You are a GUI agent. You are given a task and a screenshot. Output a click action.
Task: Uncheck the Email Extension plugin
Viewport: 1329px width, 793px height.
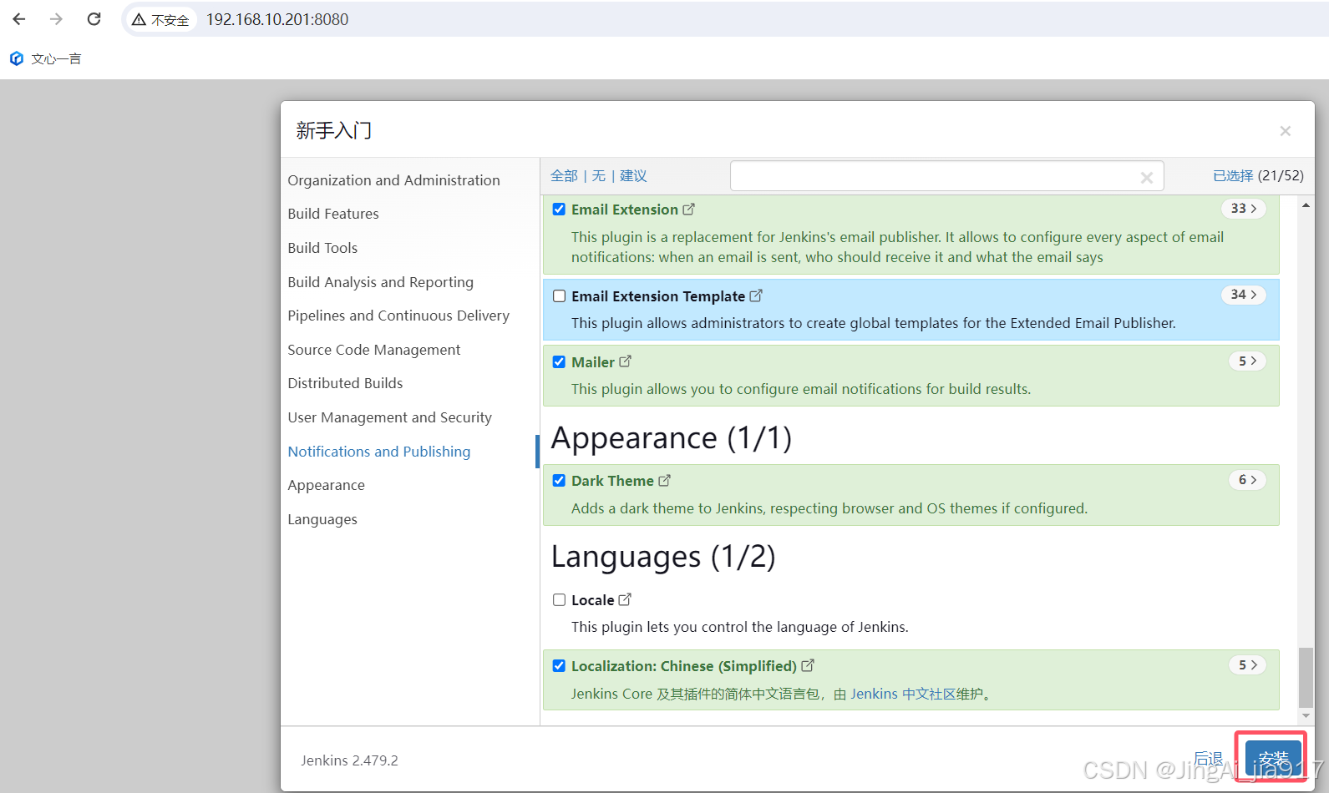(559, 210)
